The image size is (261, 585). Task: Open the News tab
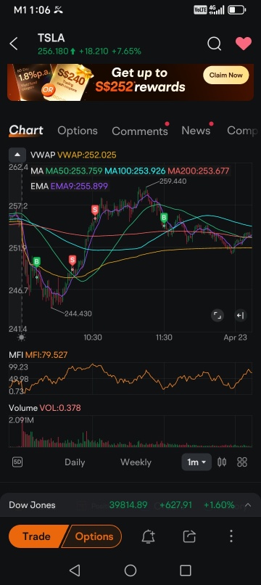[196, 131]
